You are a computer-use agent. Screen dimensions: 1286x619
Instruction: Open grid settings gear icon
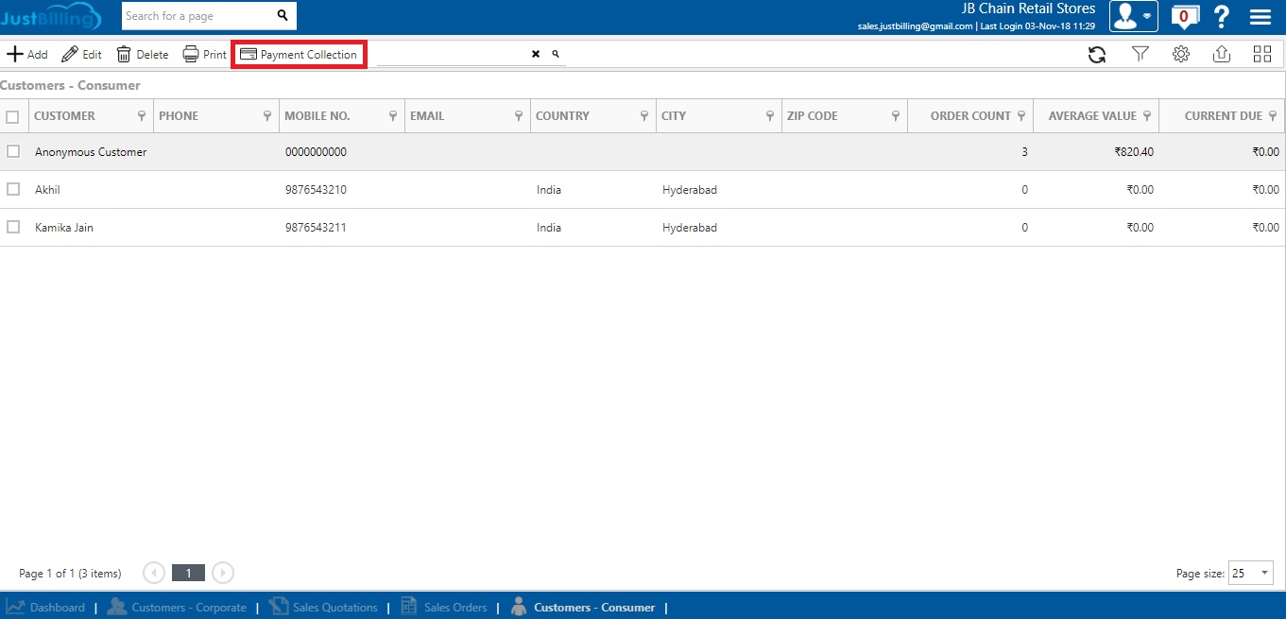tap(1181, 55)
